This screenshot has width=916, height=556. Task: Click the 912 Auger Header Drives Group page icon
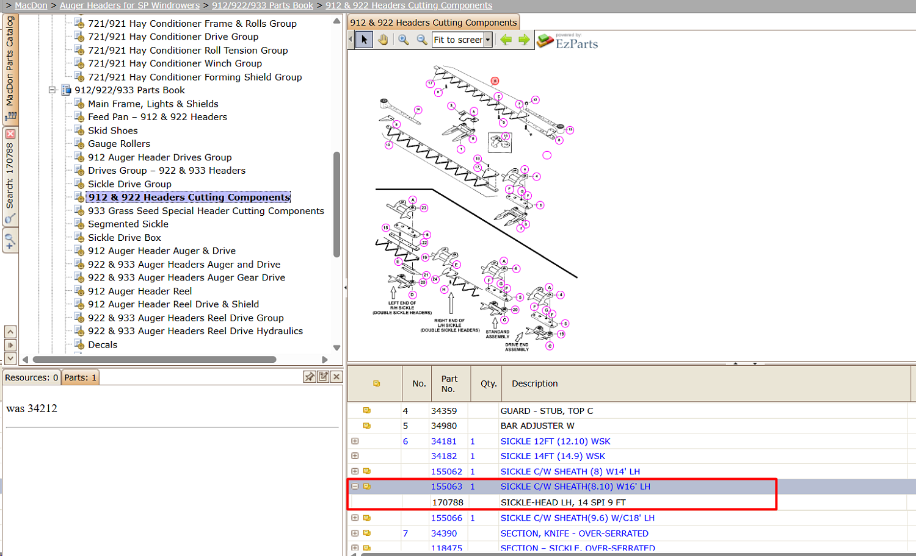click(79, 157)
